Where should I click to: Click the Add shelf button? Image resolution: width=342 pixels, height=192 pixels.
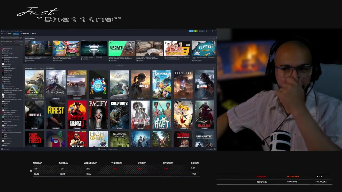click(x=120, y=65)
